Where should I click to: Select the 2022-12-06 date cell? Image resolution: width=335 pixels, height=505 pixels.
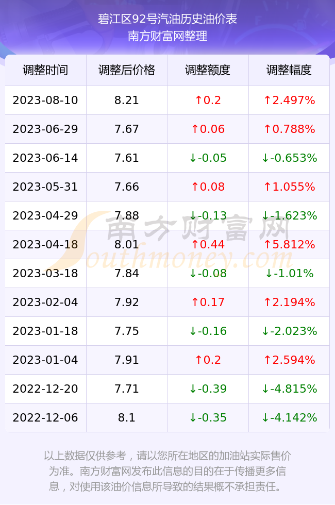[45, 418]
